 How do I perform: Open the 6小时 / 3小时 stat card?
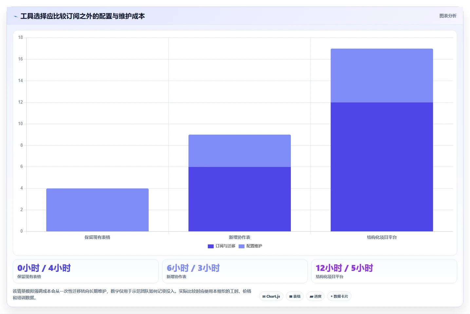coord(235,271)
